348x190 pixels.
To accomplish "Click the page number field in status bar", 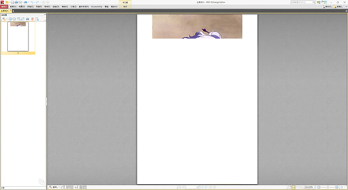I will click(x=193, y=187).
